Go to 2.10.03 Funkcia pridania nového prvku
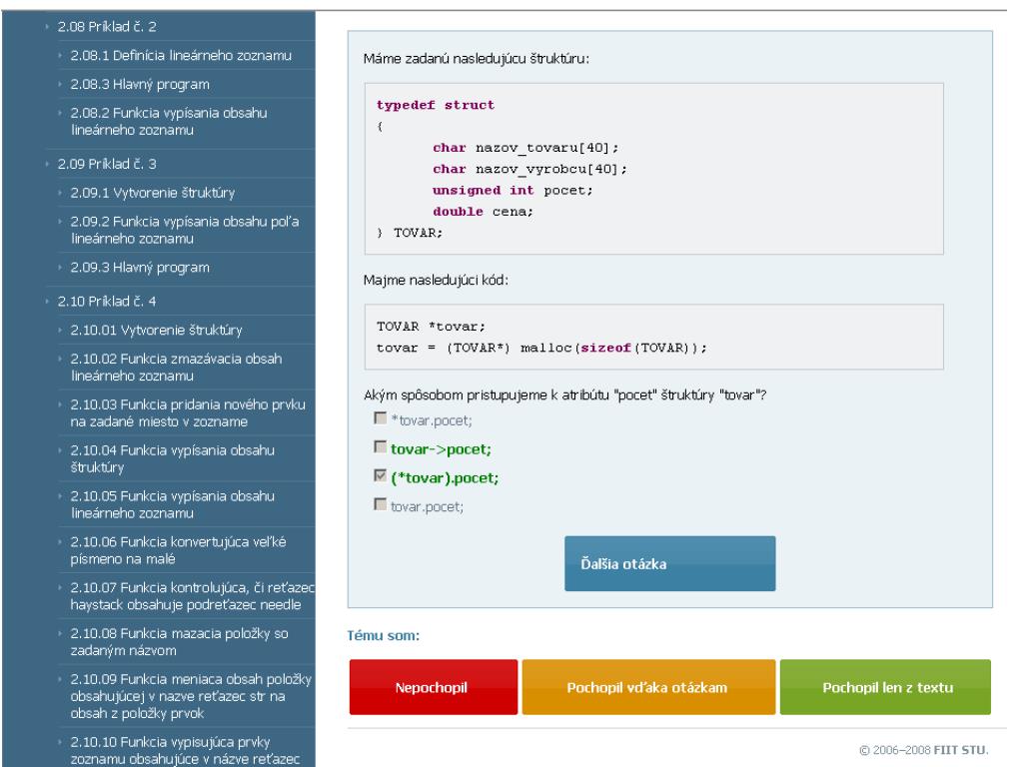1023x767 pixels. 188,412
